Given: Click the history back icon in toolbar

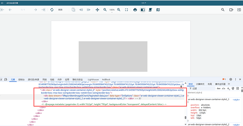Looking at the screenshot, I should [x=81, y=10].
